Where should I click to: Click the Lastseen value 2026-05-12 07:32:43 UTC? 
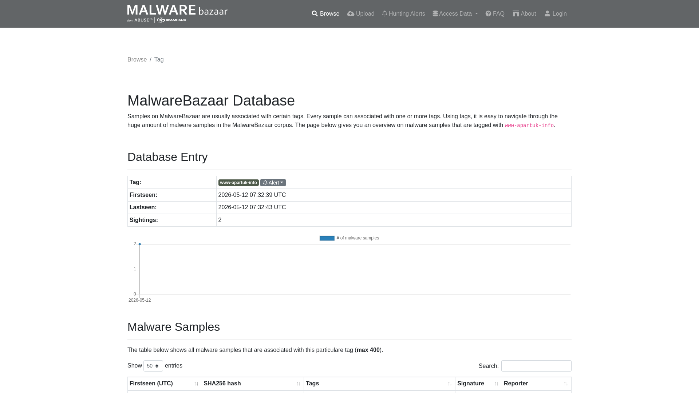pyautogui.click(x=252, y=207)
